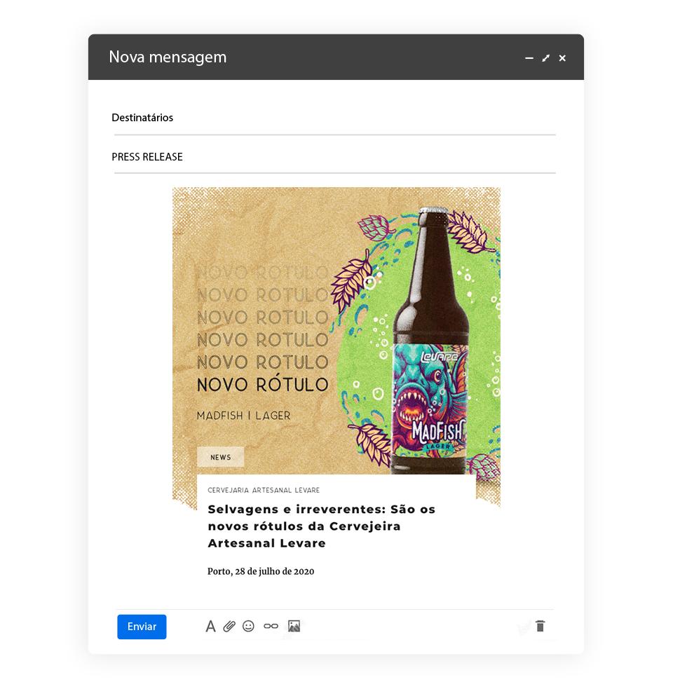Open the emoji picker
Viewport: 673px width, 689px height.
248,626
